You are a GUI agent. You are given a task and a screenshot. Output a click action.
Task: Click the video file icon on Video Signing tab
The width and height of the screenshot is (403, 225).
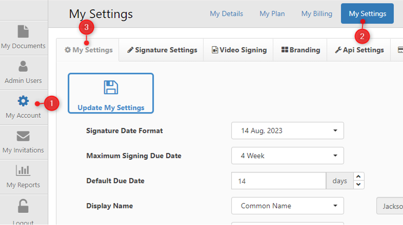point(215,50)
